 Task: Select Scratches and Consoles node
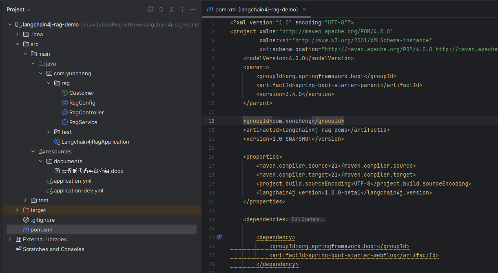pos(53,249)
